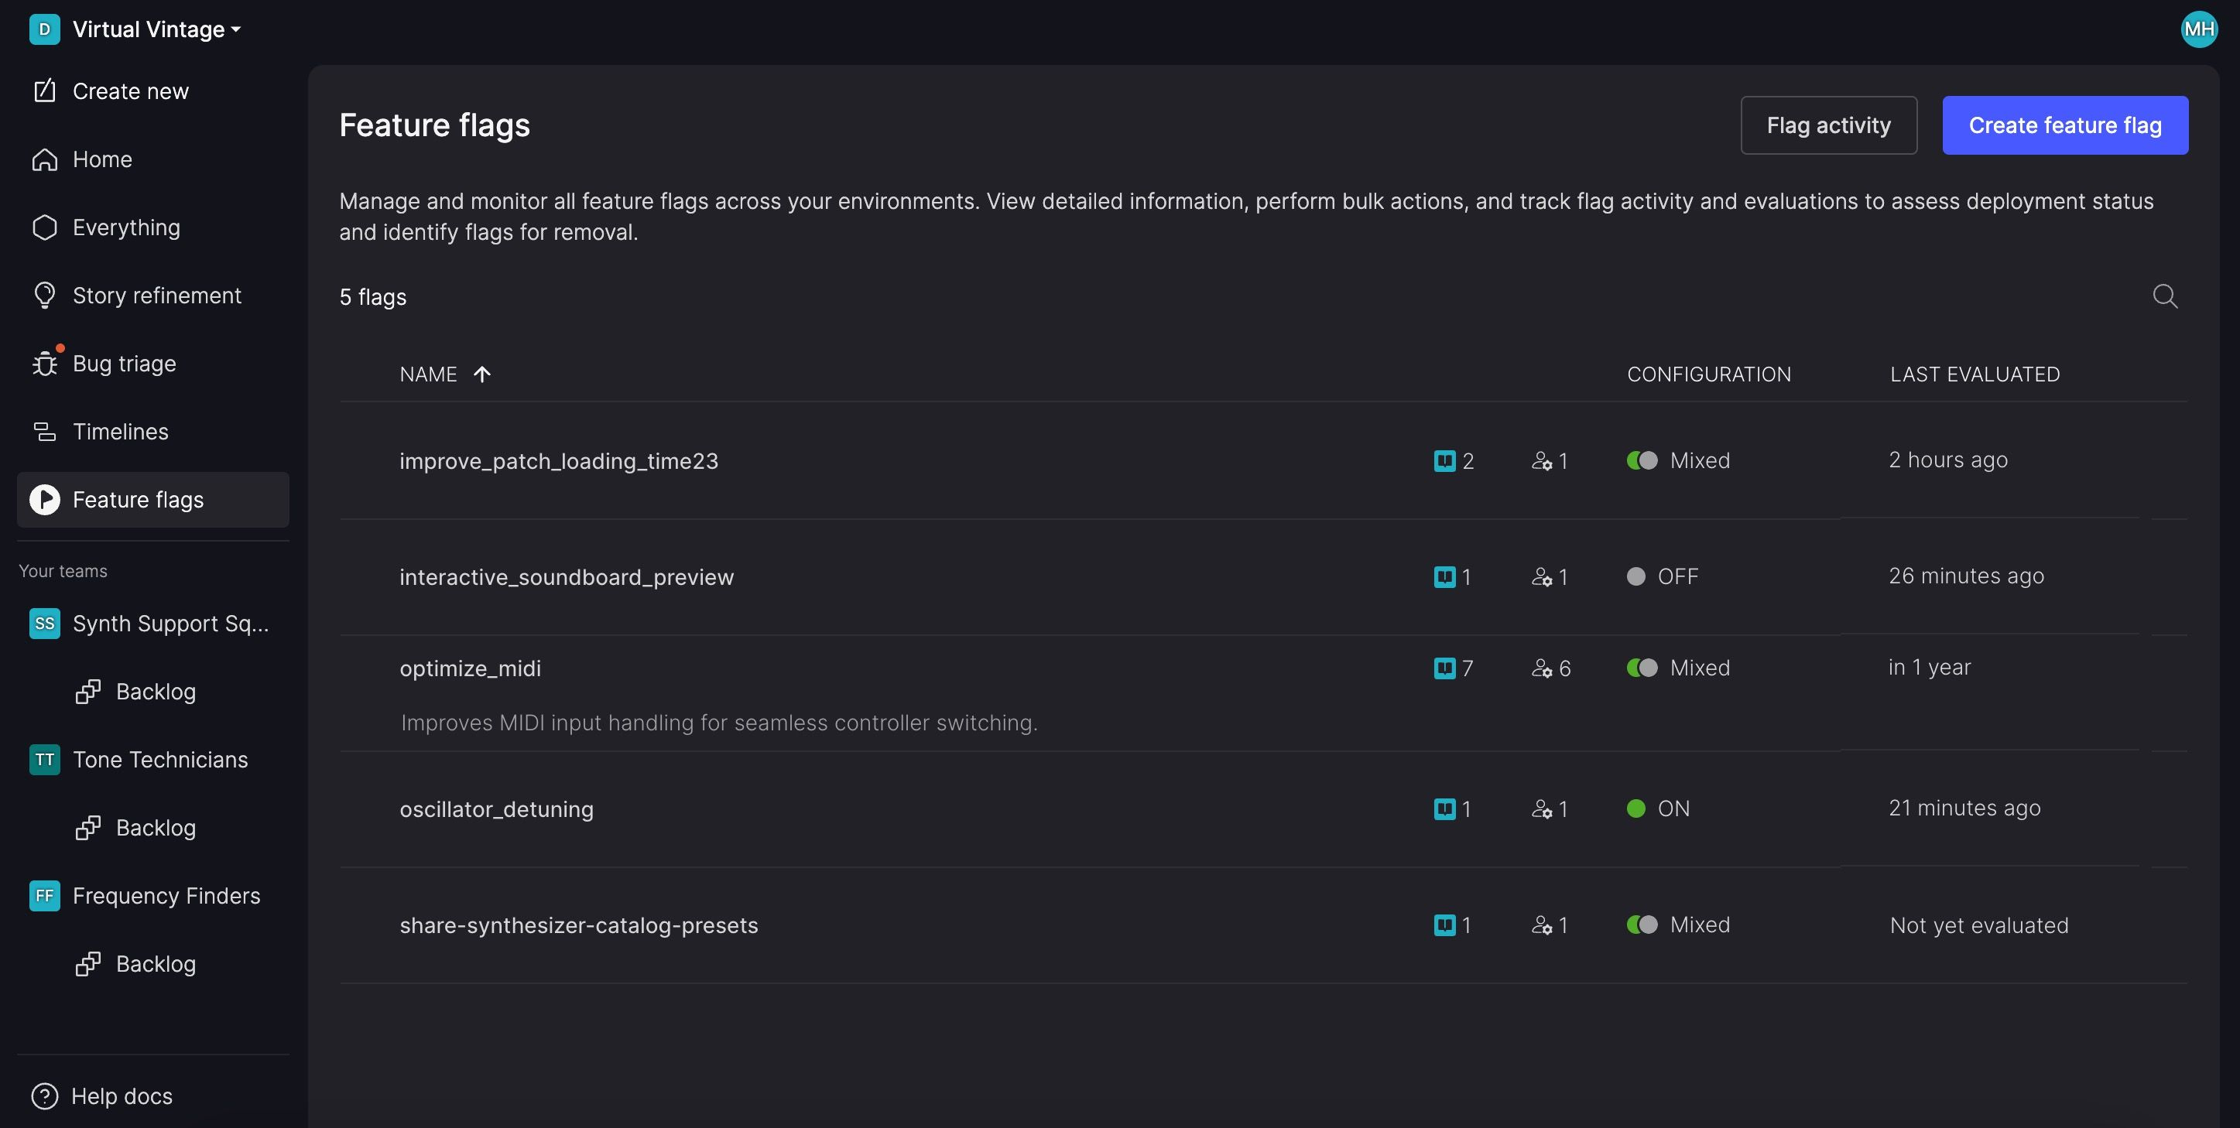Toggle the OFF status of interactive_soundboard_preview
The width and height of the screenshot is (2240, 1128).
pyautogui.click(x=1635, y=577)
